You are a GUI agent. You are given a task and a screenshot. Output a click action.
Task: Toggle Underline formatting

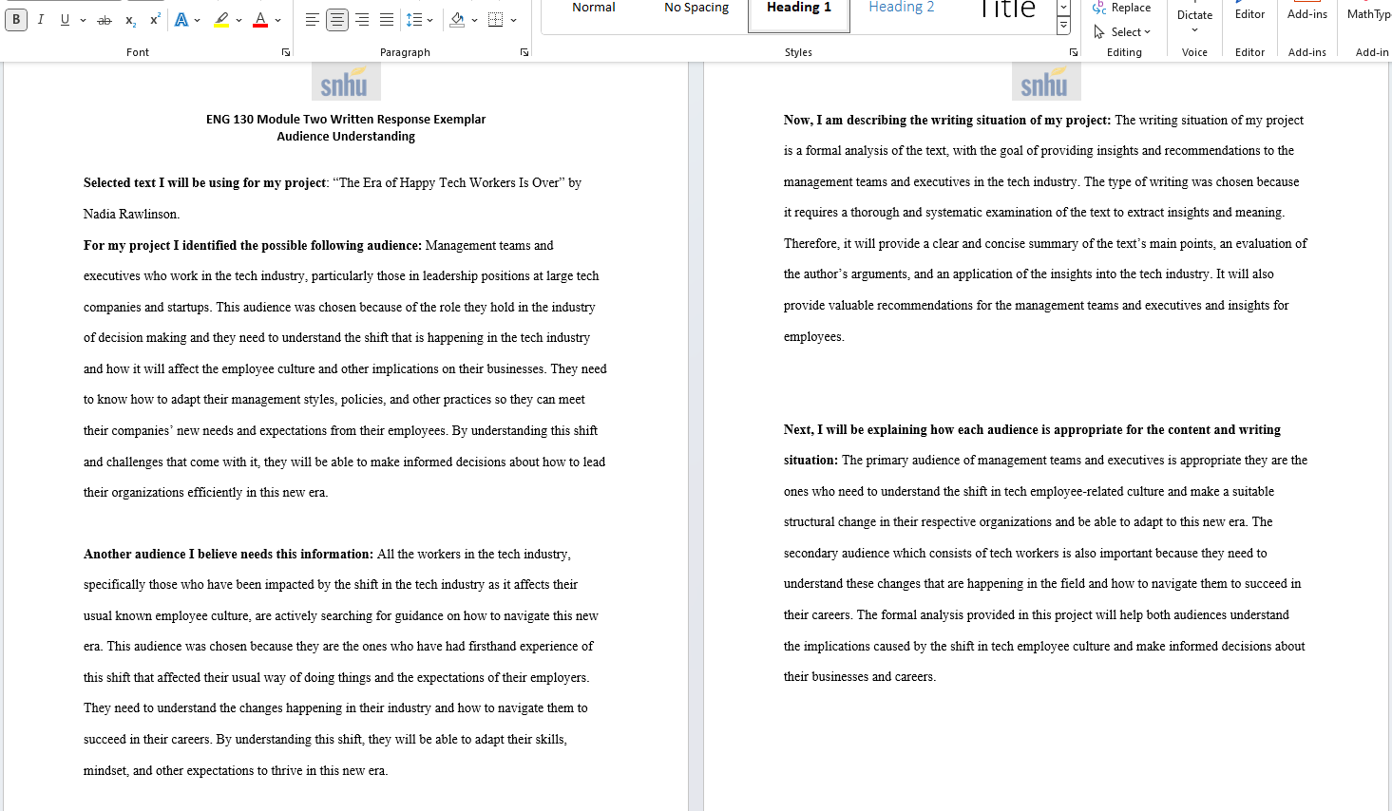click(x=65, y=20)
